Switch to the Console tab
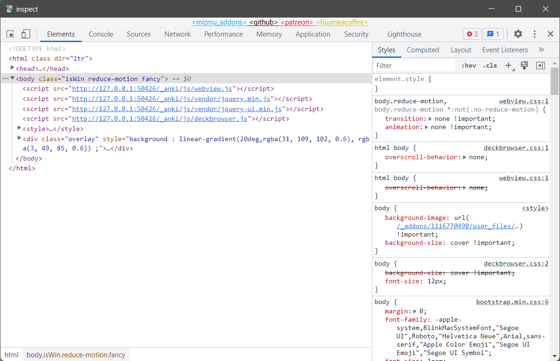The image size is (560, 361). (101, 34)
